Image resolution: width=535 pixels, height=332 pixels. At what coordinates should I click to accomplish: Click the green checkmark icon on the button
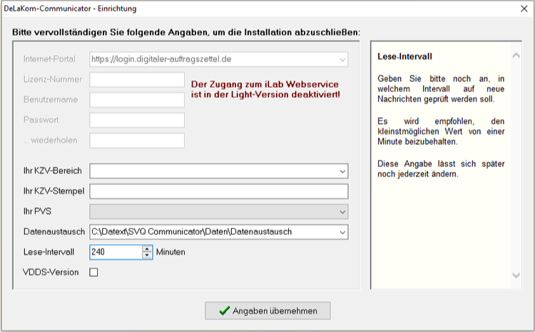coord(224,311)
